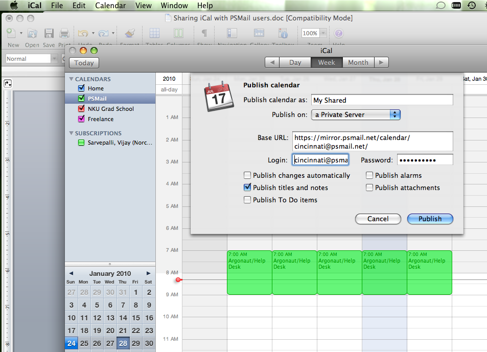The image size is (487, 352).
Task: Open the Gallery icon in Word toolbar
Action: pos(259,33)
